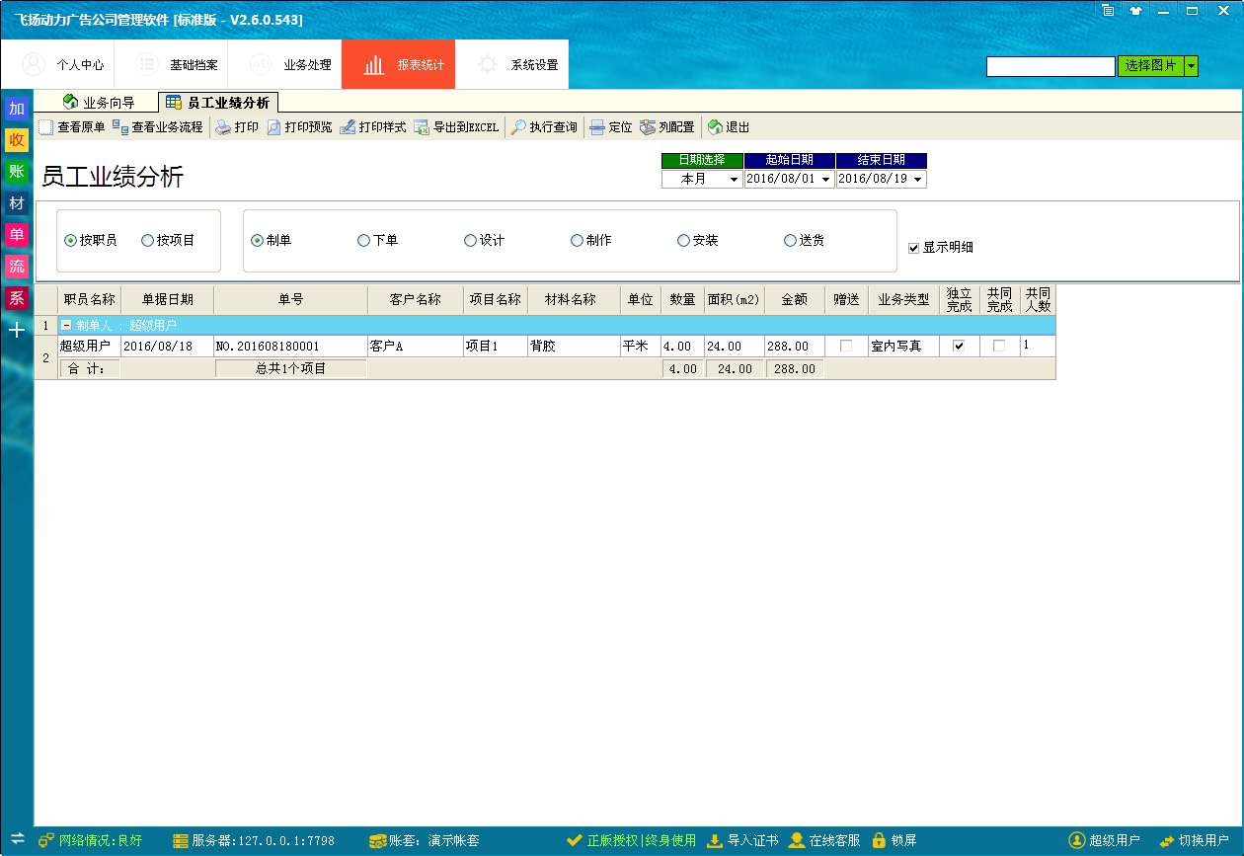Open 查看业务流程 in the toolbar
This screenshot has height=856, width=1244.
(120, 127)
